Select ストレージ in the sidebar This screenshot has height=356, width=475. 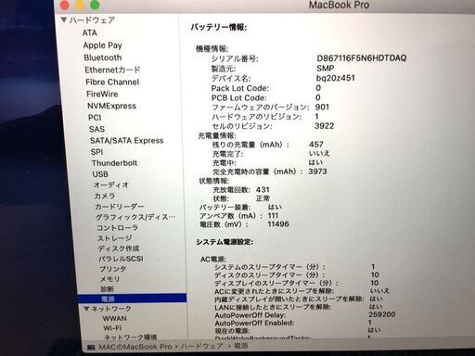(115, 238)
